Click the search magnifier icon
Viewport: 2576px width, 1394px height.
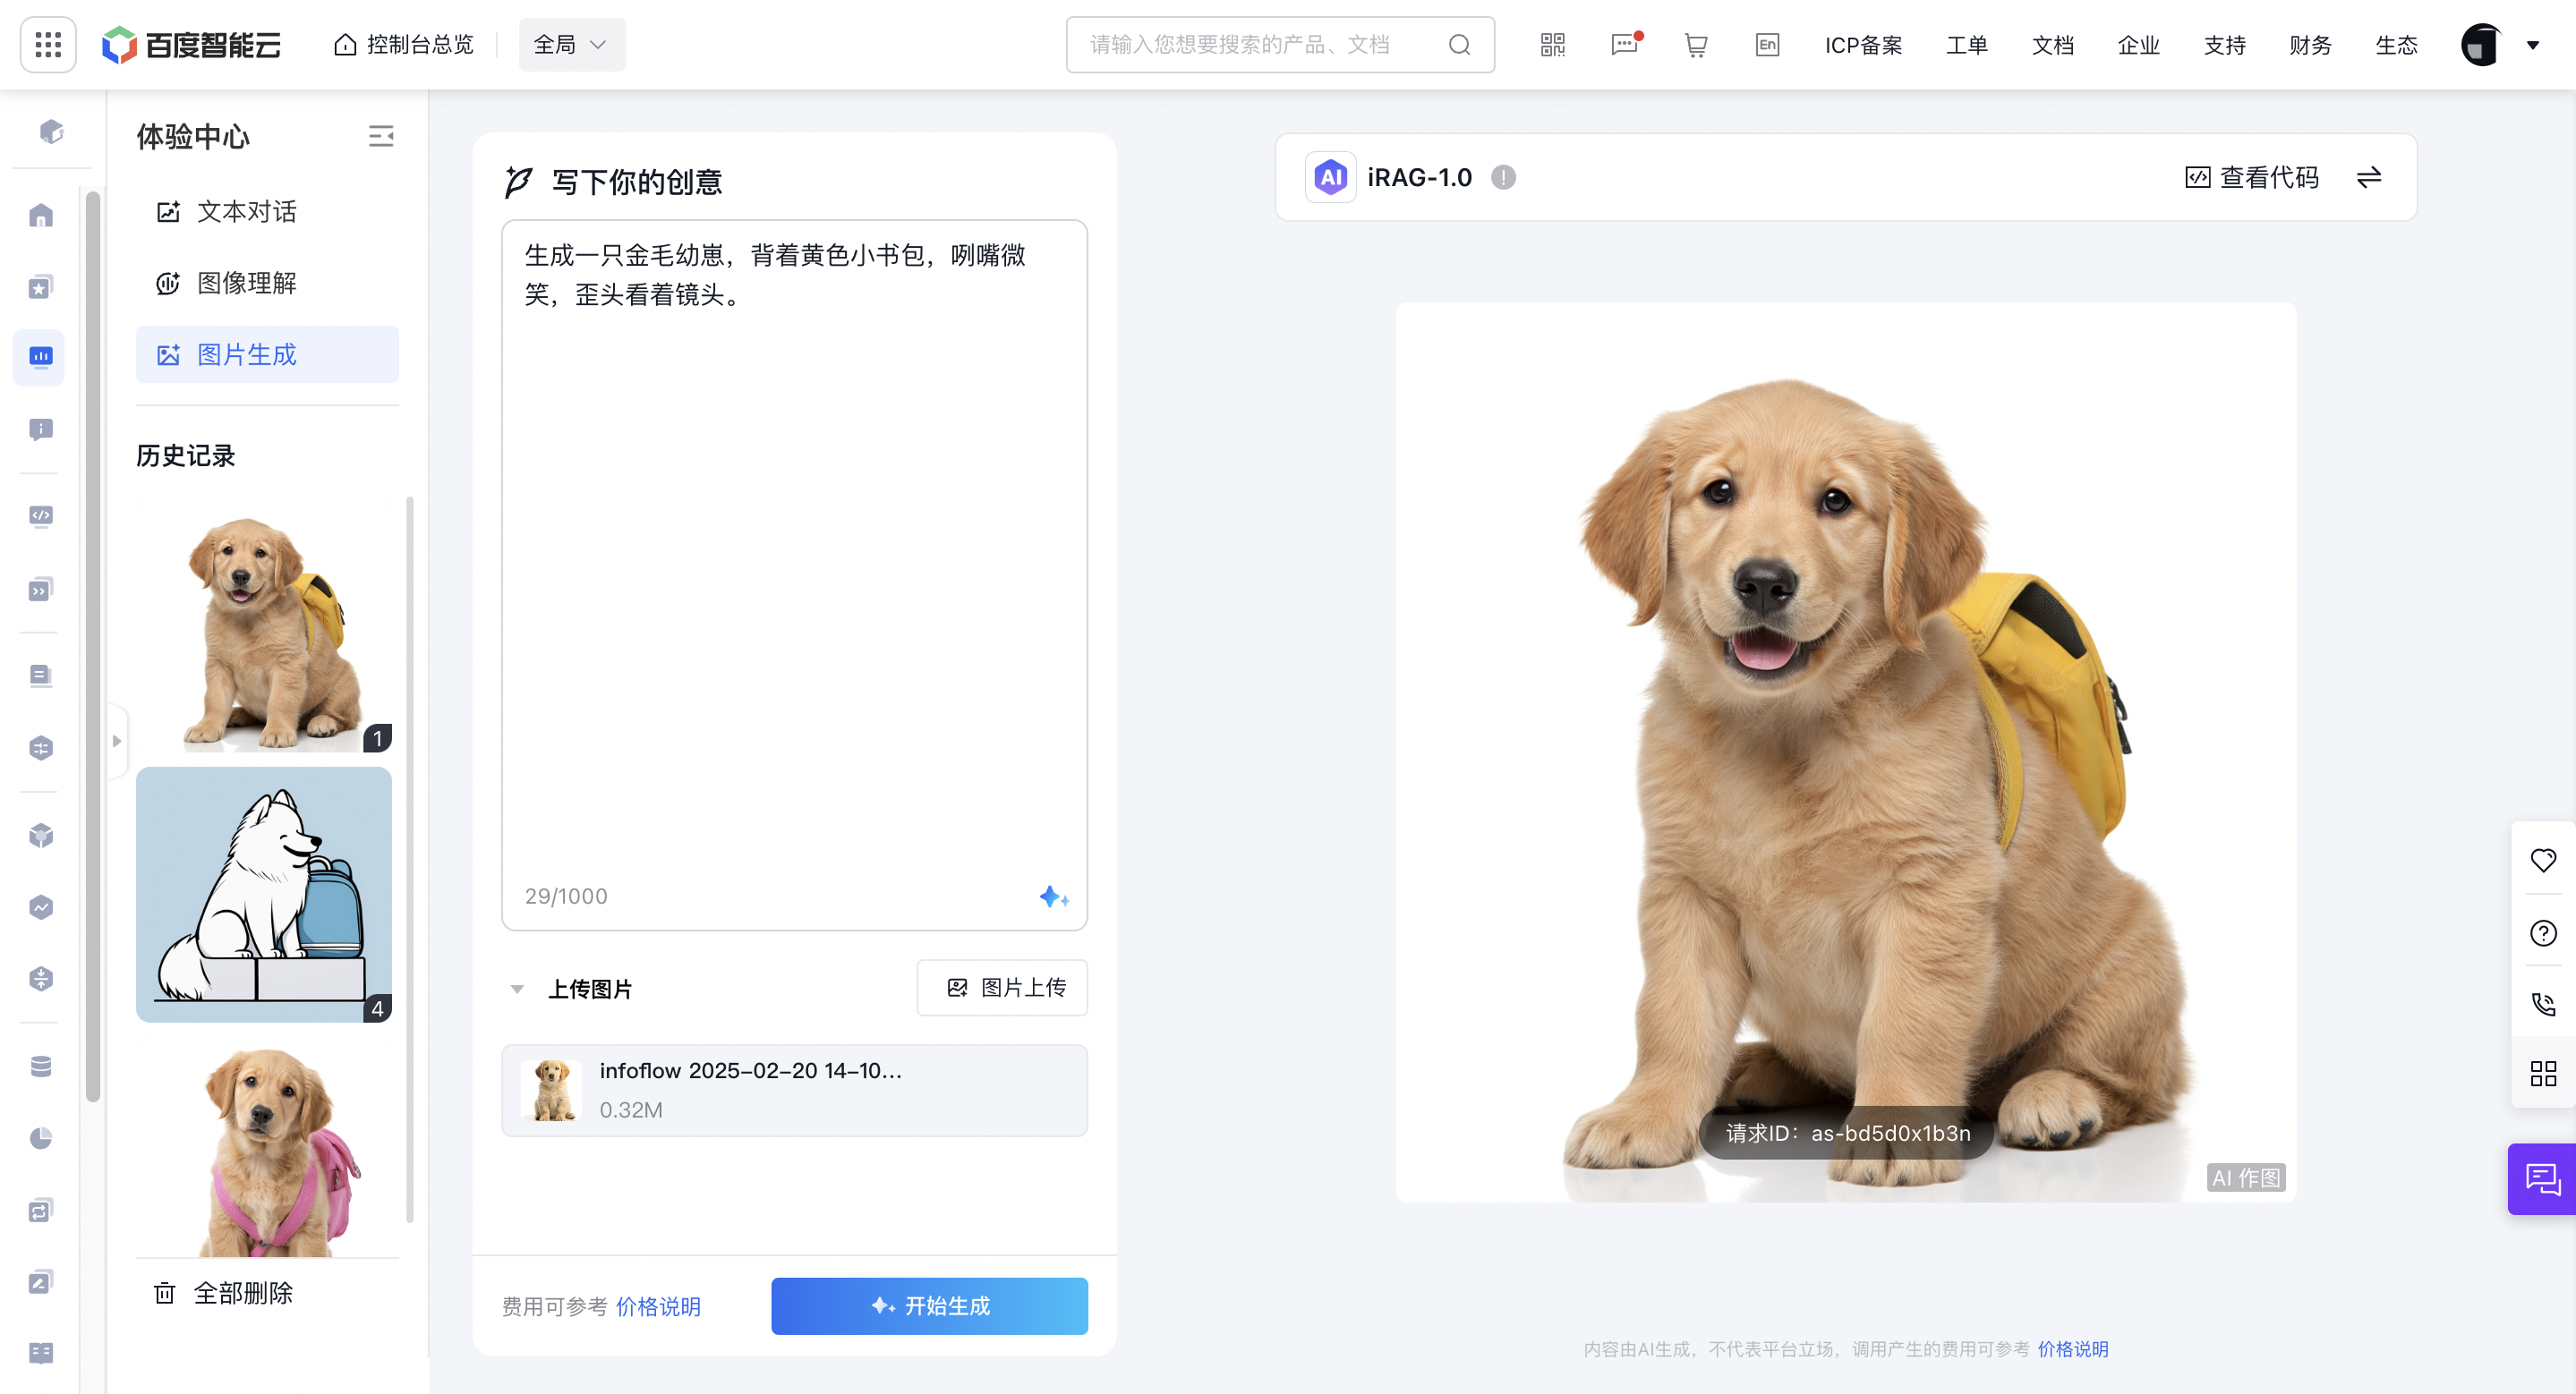click(1459, 44)
